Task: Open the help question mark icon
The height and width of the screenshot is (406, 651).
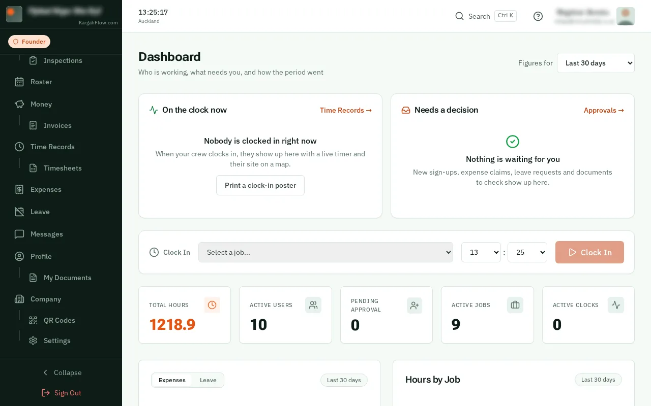Action: 538,16
